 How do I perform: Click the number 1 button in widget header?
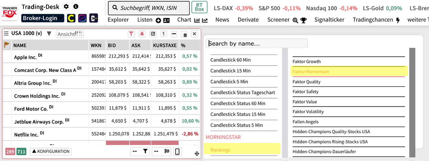(x=164, y=34)
